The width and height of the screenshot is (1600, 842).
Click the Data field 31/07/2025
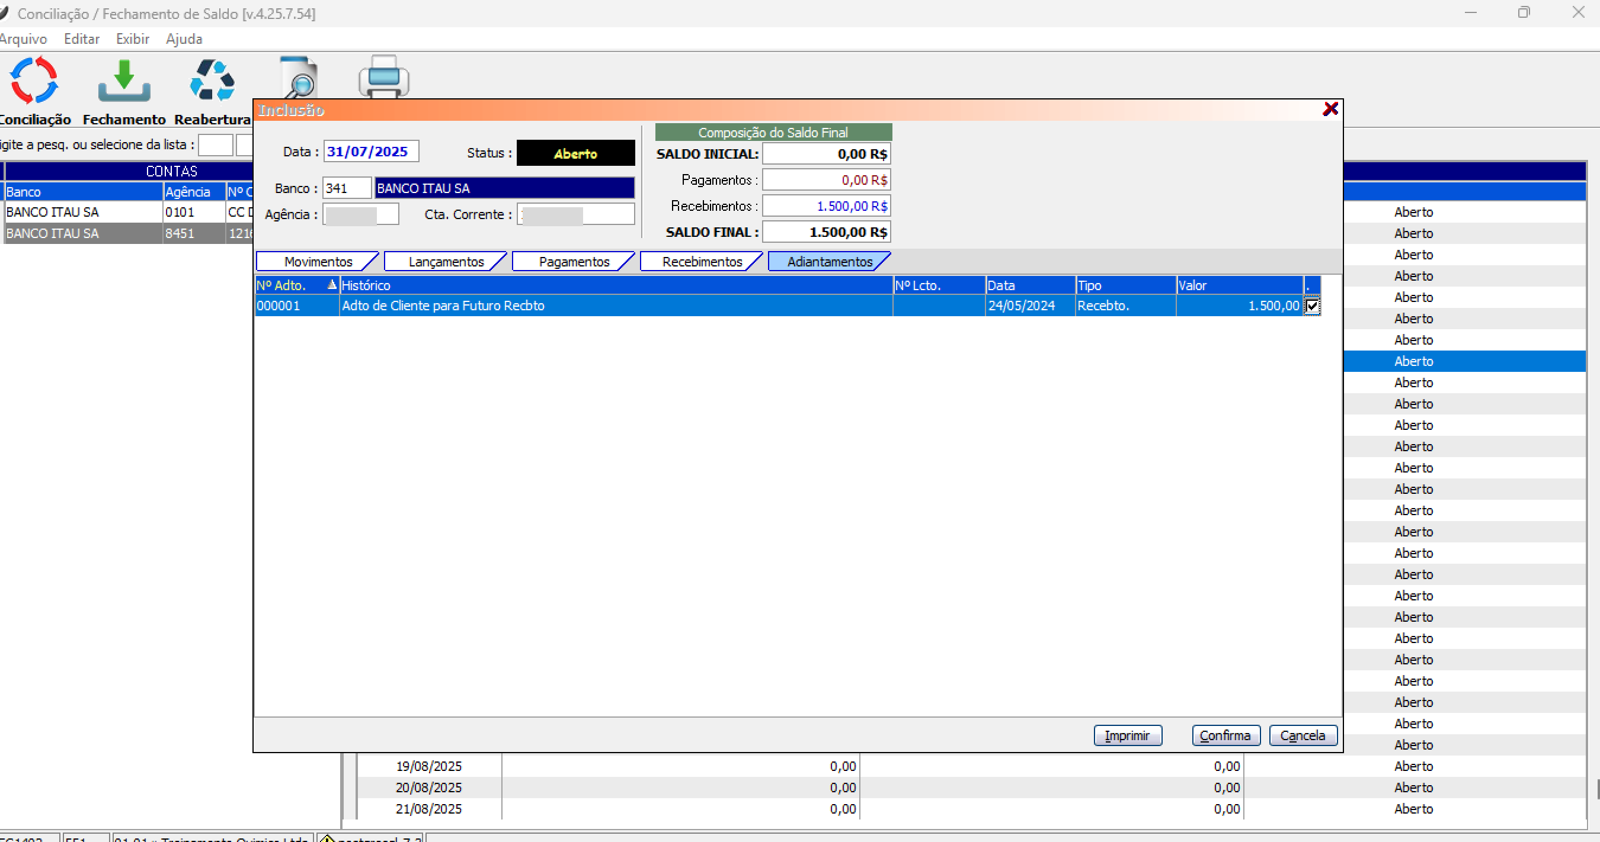370,152
